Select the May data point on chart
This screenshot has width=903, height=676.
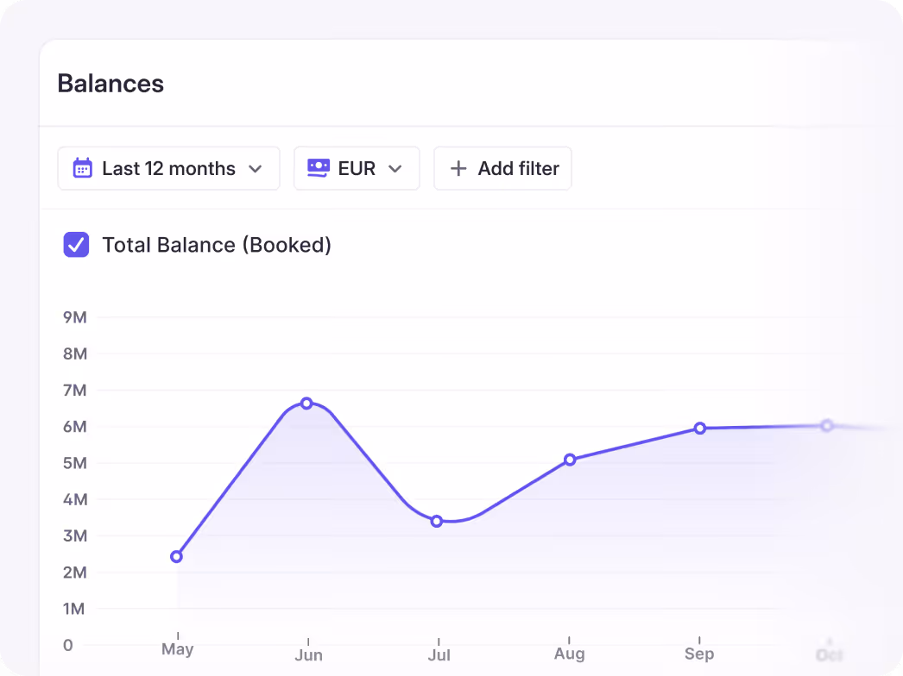177,556
